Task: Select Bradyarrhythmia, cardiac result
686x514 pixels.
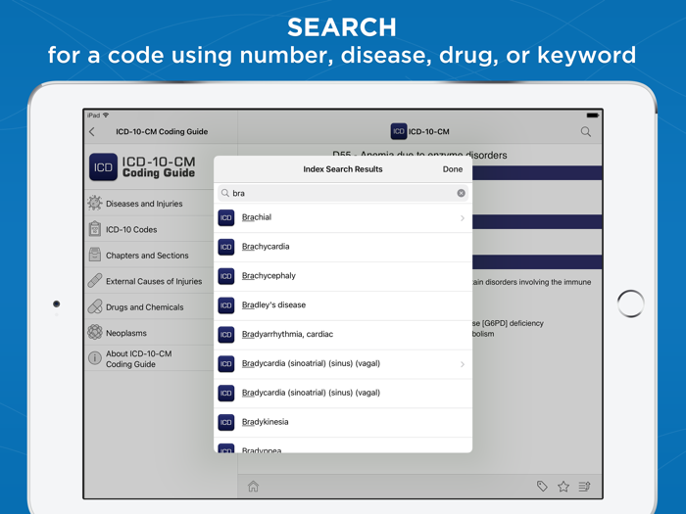Action: [343, 335]
